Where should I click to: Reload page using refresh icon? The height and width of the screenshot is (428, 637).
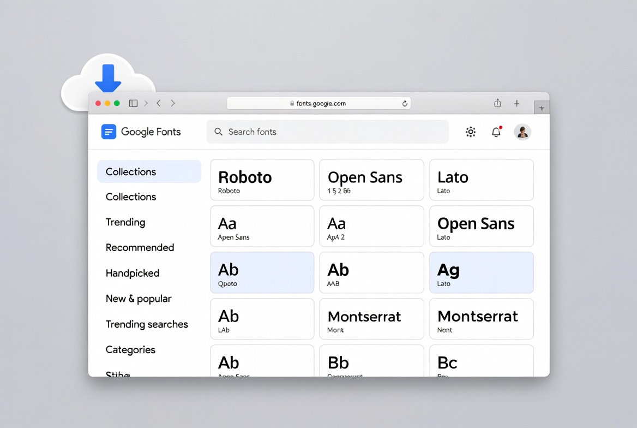[x=405, y=103]
